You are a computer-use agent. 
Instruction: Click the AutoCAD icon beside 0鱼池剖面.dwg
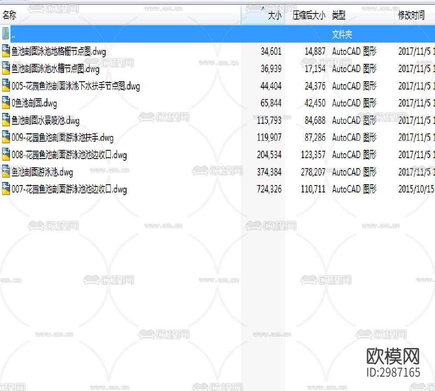point(6,103)
